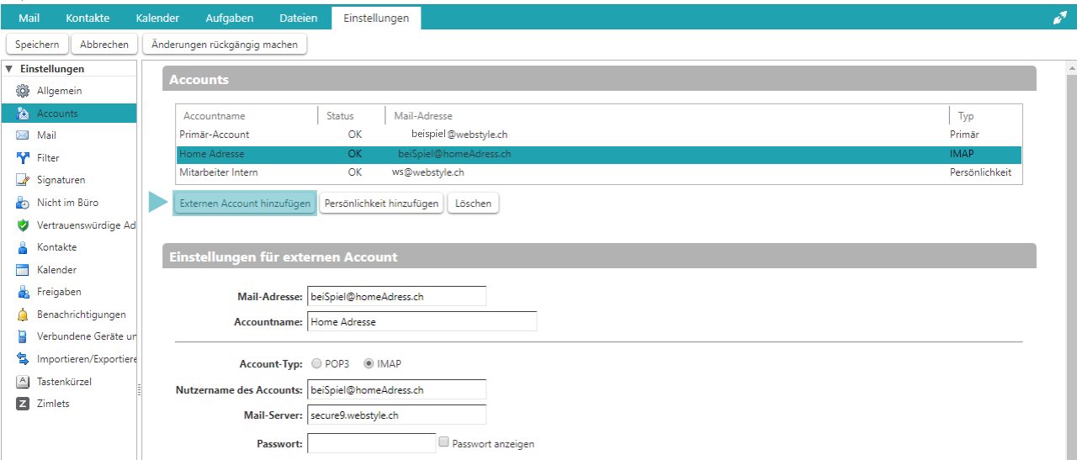Click Externen Account hinzufügen
Viewport: 1077px width, 460px height.
point(245,204)
